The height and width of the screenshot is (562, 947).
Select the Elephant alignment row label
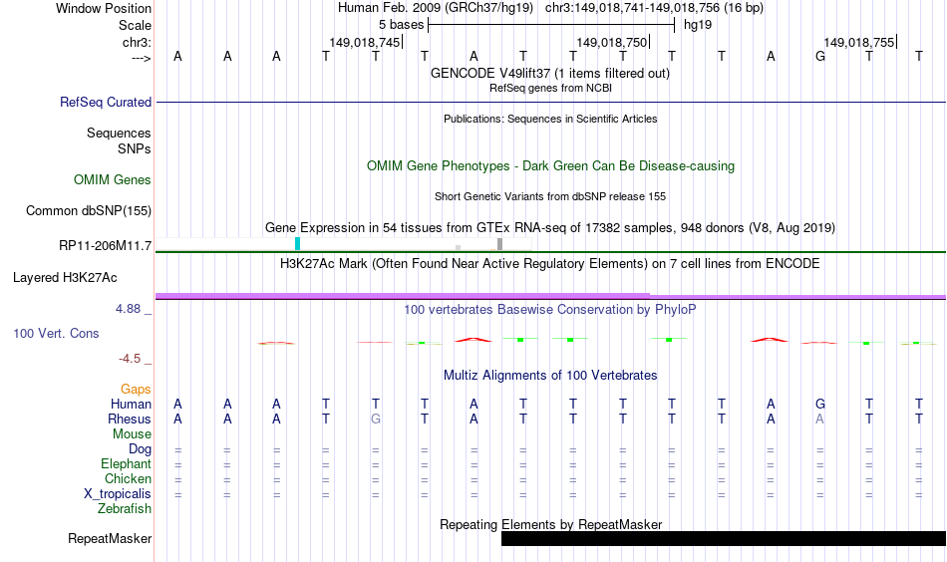(127, 463)
